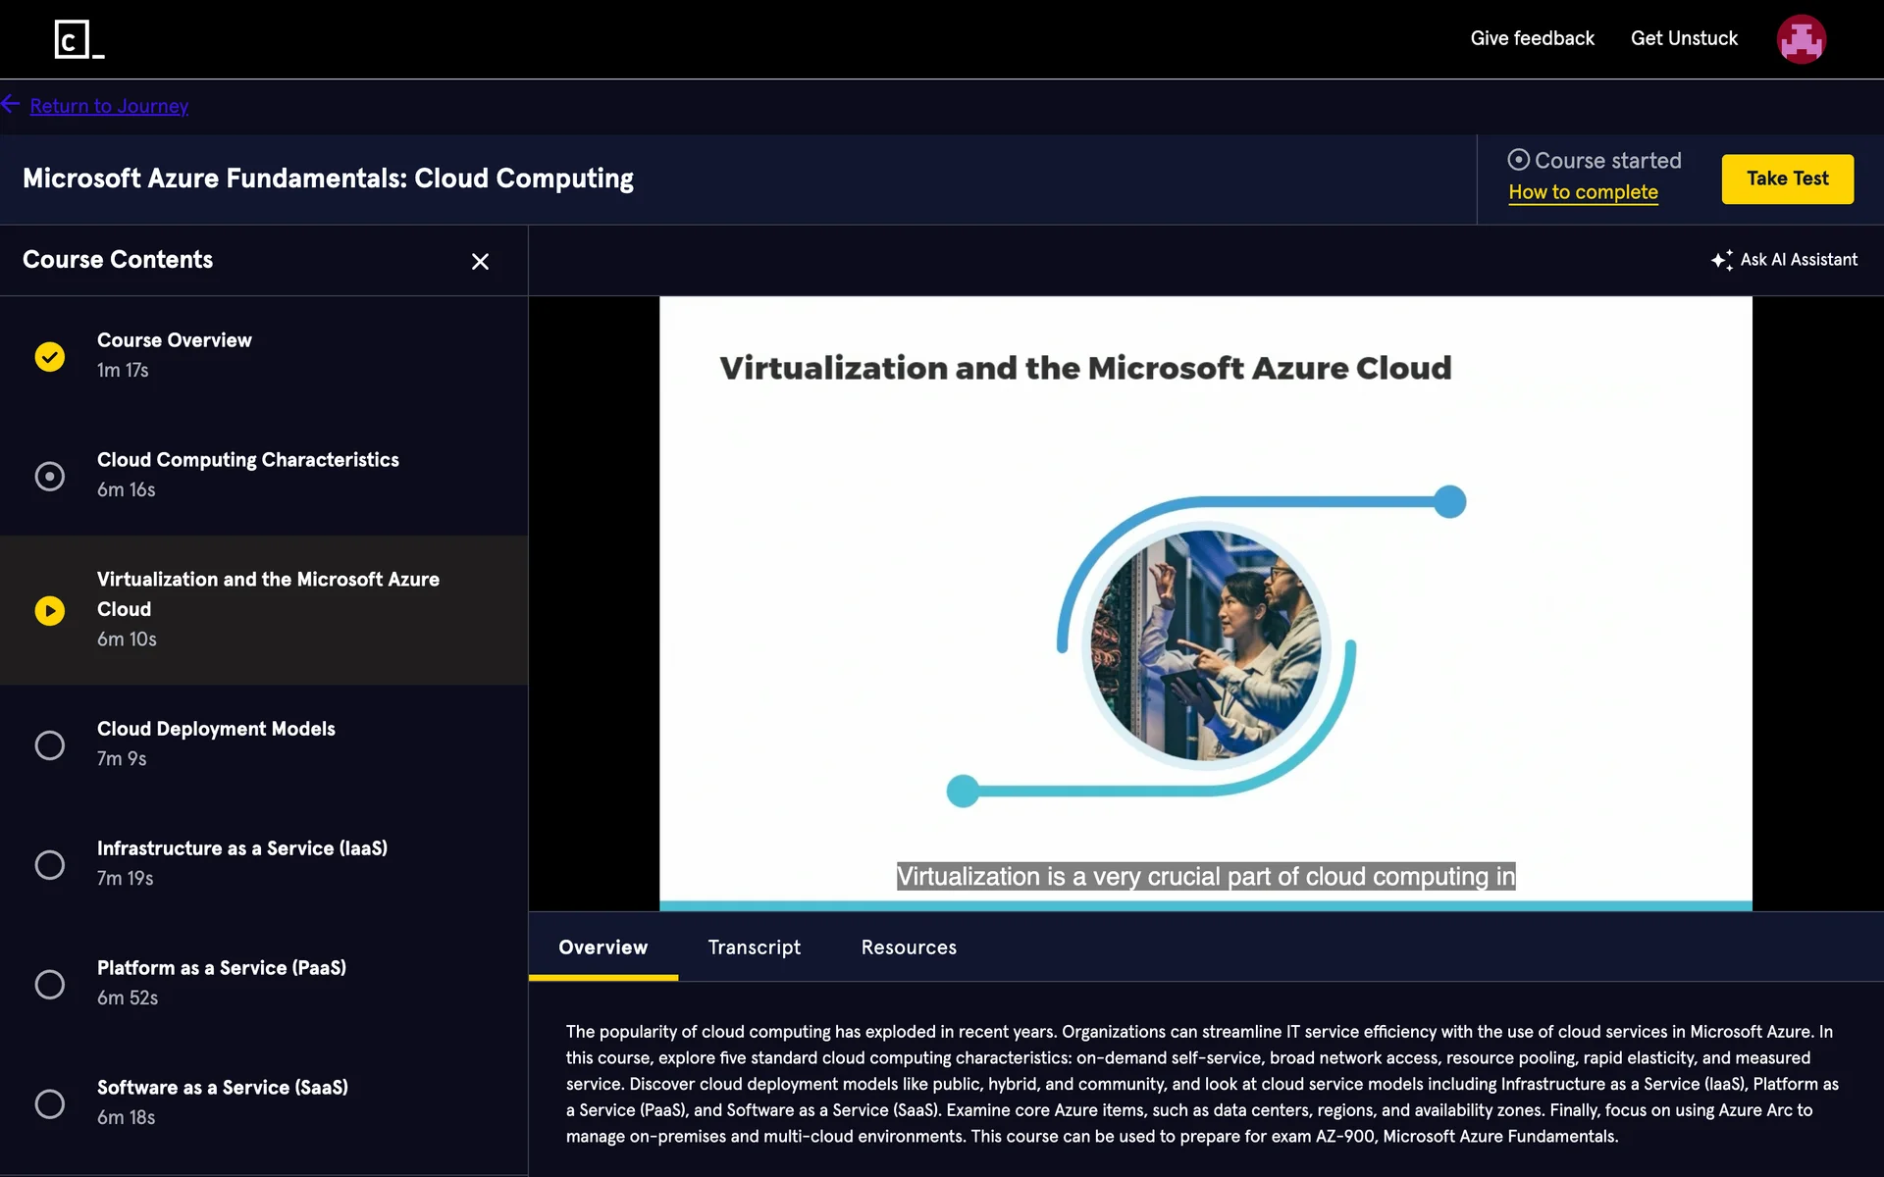Select Infrastructure as a Service status circle
The image size is (1884, 1177).
pos(50,864)
